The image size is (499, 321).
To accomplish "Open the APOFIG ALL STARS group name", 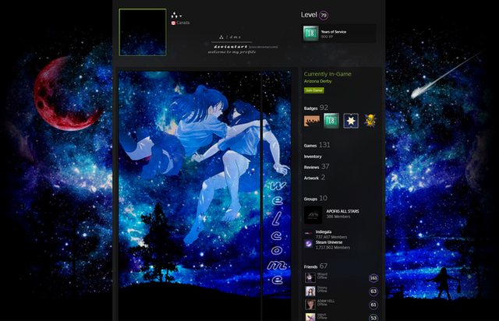I will (x=342, y=211).
